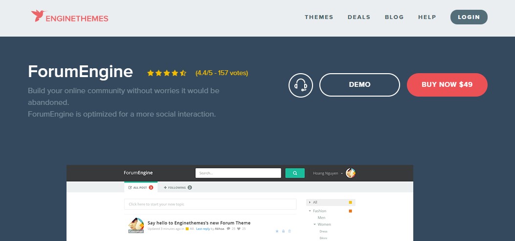Click 'Updated 3 minutes ago' text
The height and width of the screenshot is (241, 515).
click(163, 229)
